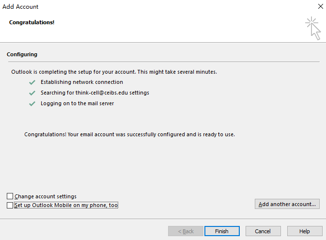The height and width of the screenshot is (240, 326).
Task: Enable the Change account settings checkbox
Action: 10,196
